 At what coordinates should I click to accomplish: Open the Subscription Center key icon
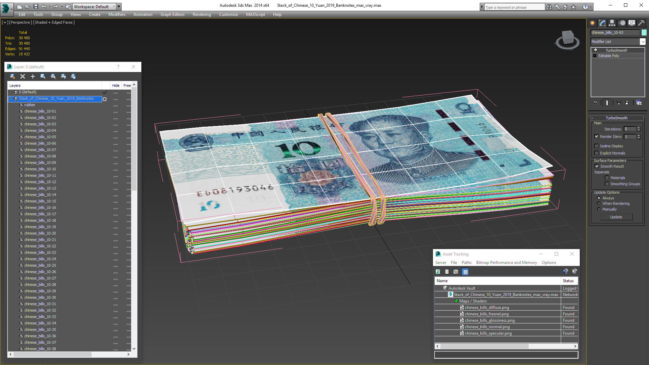click(x=557, y=7)
